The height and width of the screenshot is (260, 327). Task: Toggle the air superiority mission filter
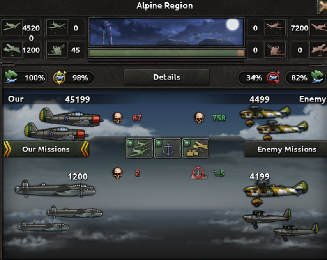[139, 148]
